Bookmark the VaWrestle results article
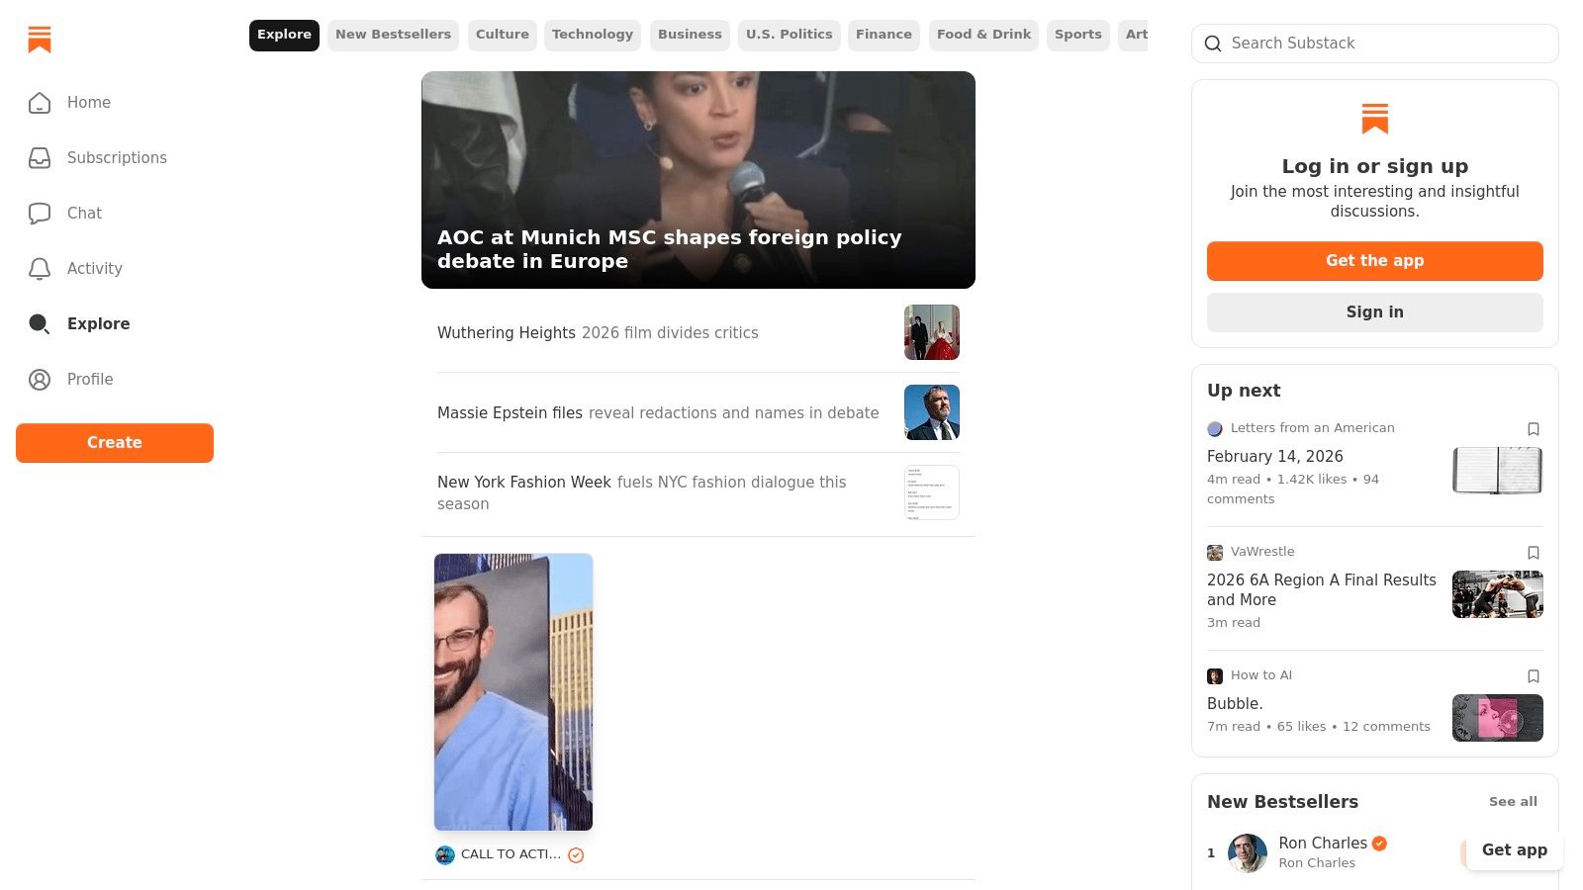Viewport: 1583px width, 890px height. point(1534,552)
